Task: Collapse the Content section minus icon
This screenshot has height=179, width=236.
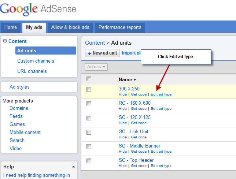Action: point(5,41)
